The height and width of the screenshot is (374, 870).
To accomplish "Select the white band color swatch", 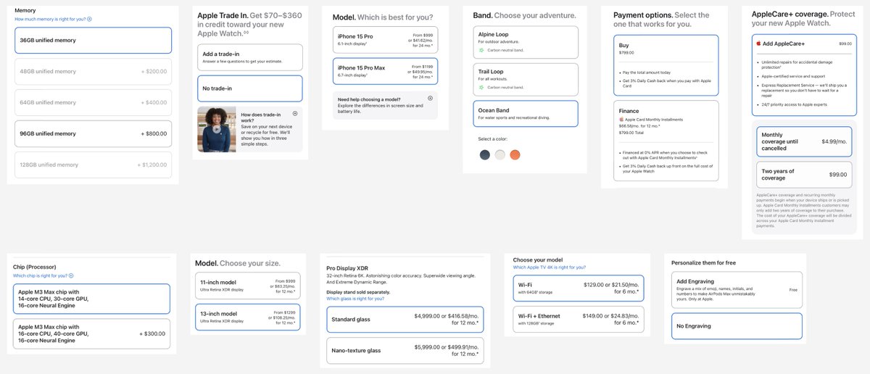I will click(x=500, y=154).
